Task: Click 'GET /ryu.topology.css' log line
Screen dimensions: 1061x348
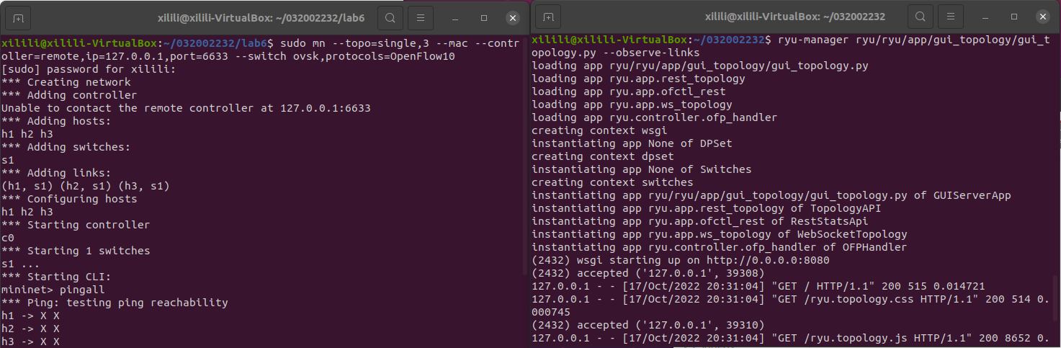Action: [x=790, y=305]
